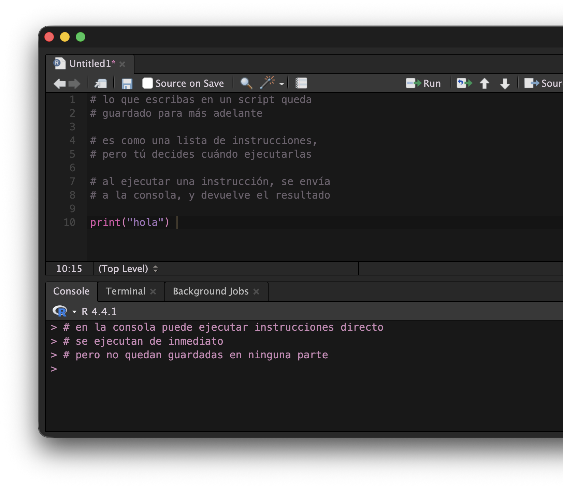Close the Untitled1 script tab

pyautogui.click(x=122, y=64)
